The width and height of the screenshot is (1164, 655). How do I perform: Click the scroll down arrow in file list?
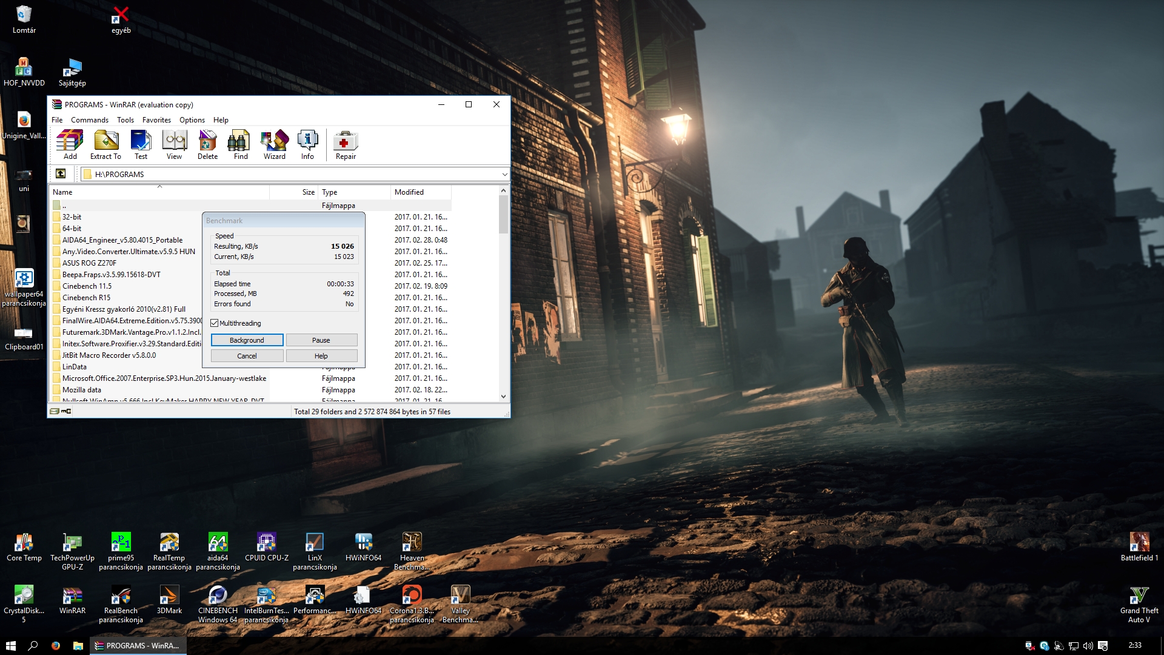pos(503,397)
